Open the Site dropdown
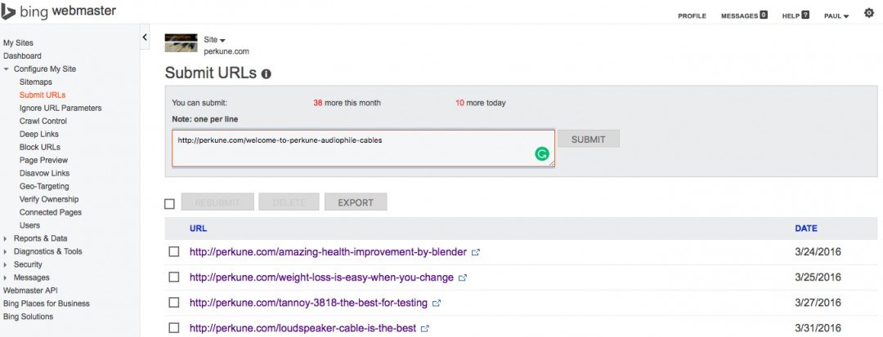 [214, 40]
